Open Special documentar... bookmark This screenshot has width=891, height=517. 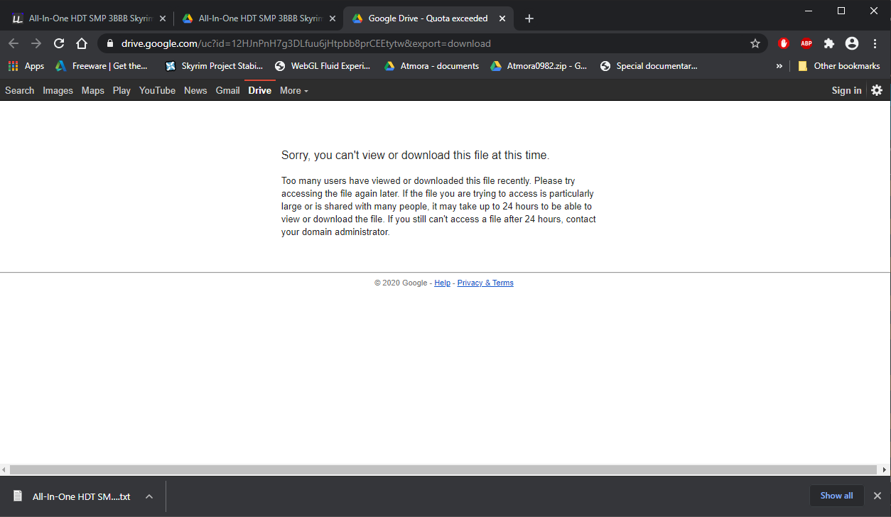coord(649,66)
